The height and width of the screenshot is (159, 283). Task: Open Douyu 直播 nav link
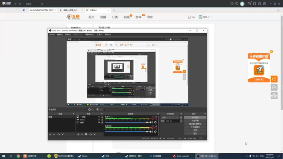click(103, 17)
